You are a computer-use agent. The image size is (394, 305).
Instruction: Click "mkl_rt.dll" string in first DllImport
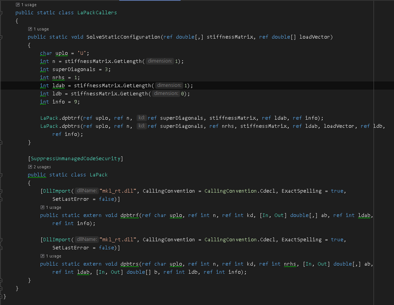point(118,191)
